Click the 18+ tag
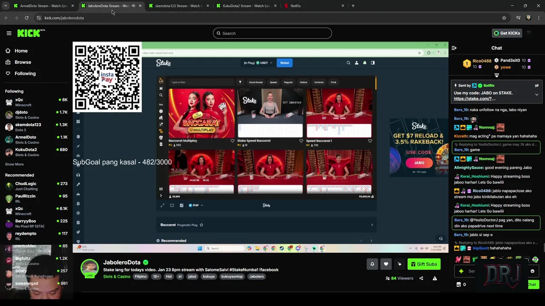545x306 pixels. click(x=156, y=277)
